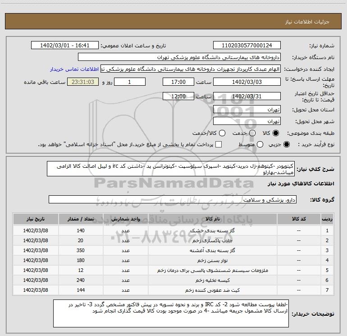
Task: Select row گاز بسته بندی خشک
Action: (173, 230)
